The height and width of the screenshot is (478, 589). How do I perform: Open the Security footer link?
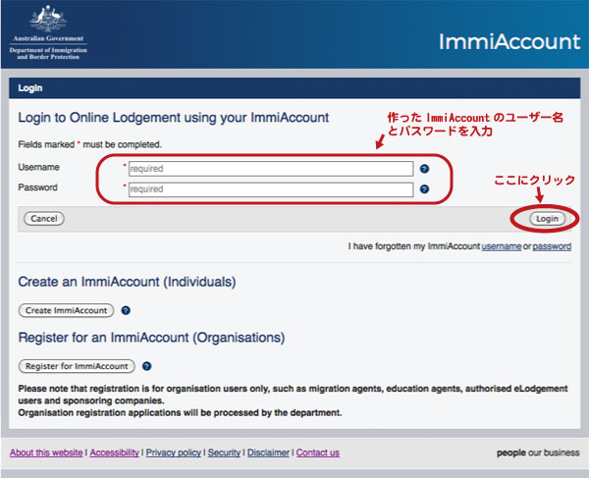224,452
